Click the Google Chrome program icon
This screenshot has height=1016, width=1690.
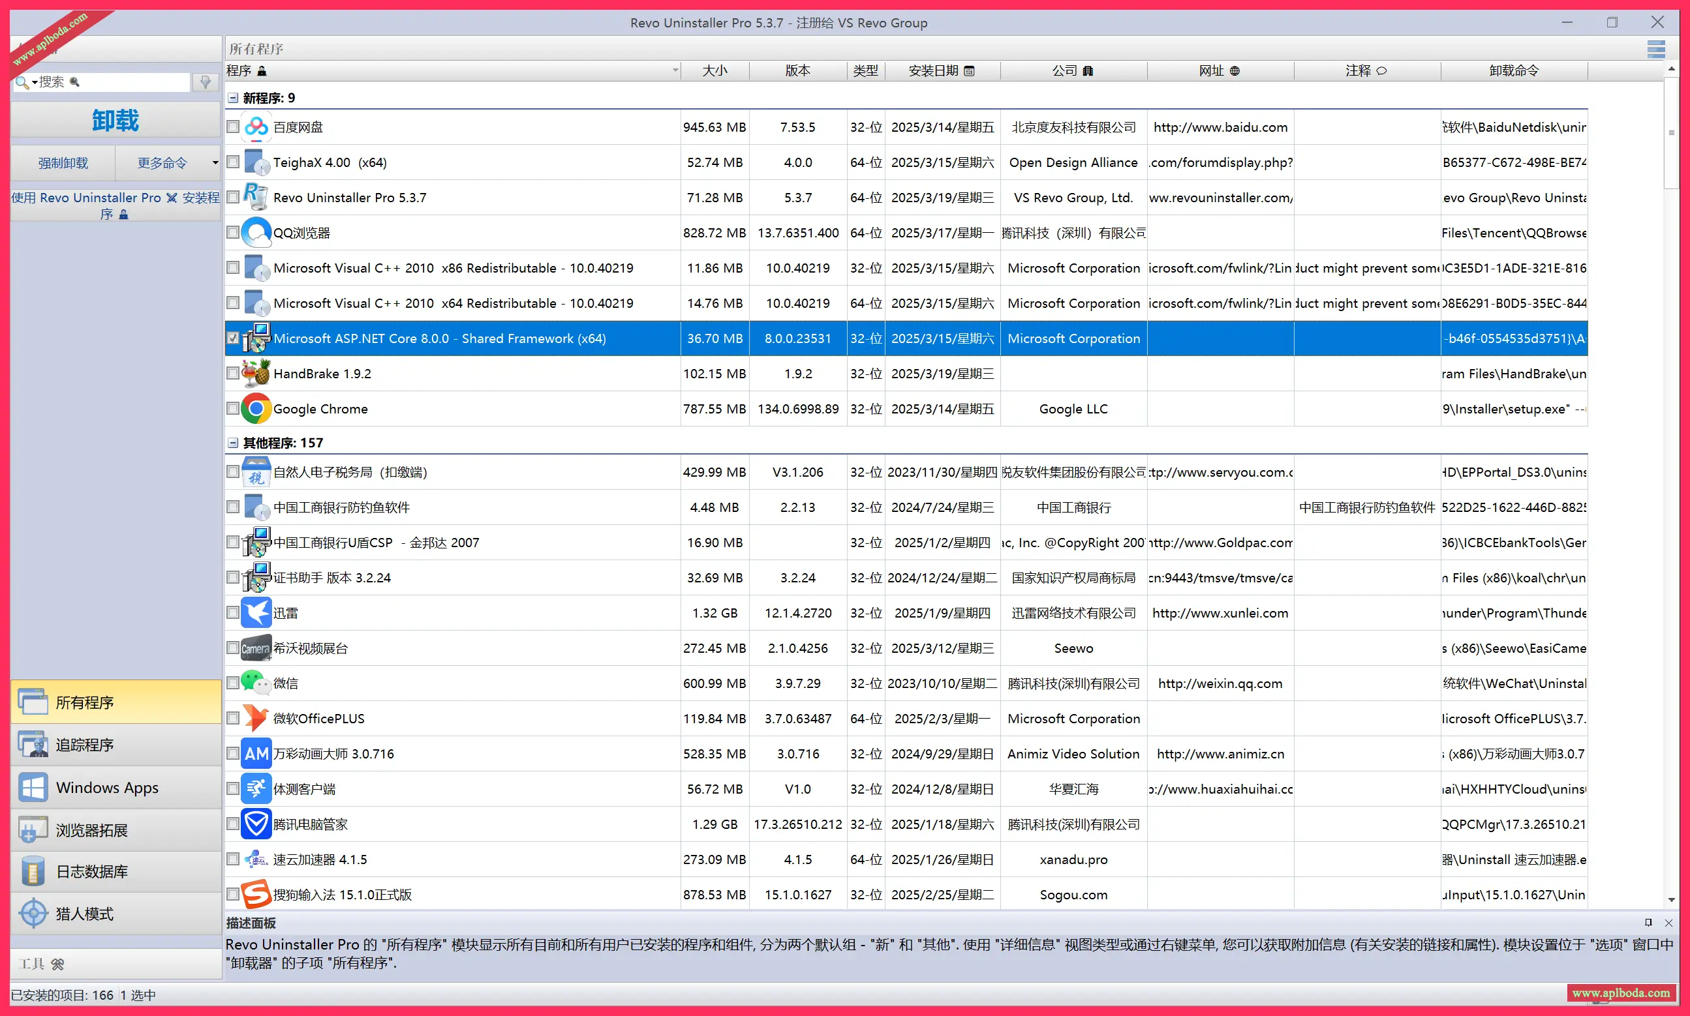(x=256, y=409)
